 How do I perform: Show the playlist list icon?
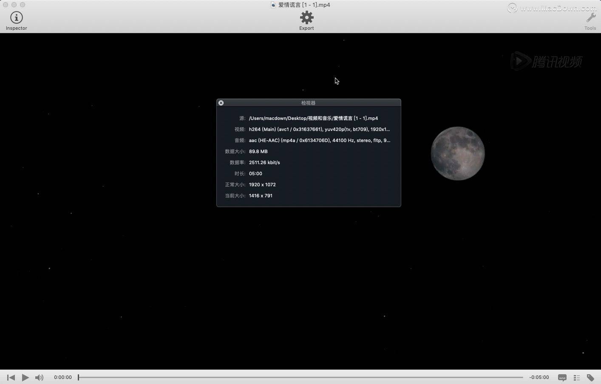[577, 377]
